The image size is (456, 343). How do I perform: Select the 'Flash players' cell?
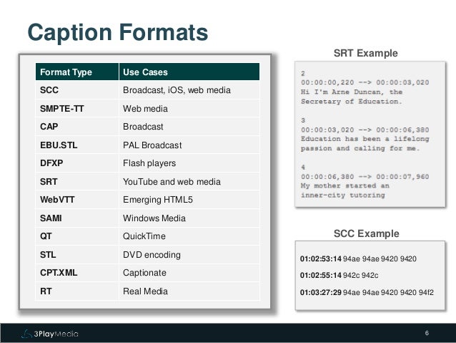coord(189,163)
